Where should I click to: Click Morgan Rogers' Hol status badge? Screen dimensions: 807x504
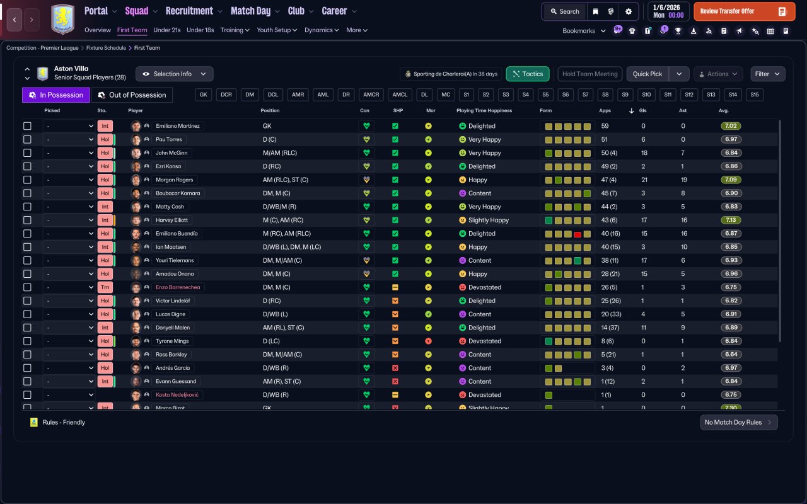[105, 180]
